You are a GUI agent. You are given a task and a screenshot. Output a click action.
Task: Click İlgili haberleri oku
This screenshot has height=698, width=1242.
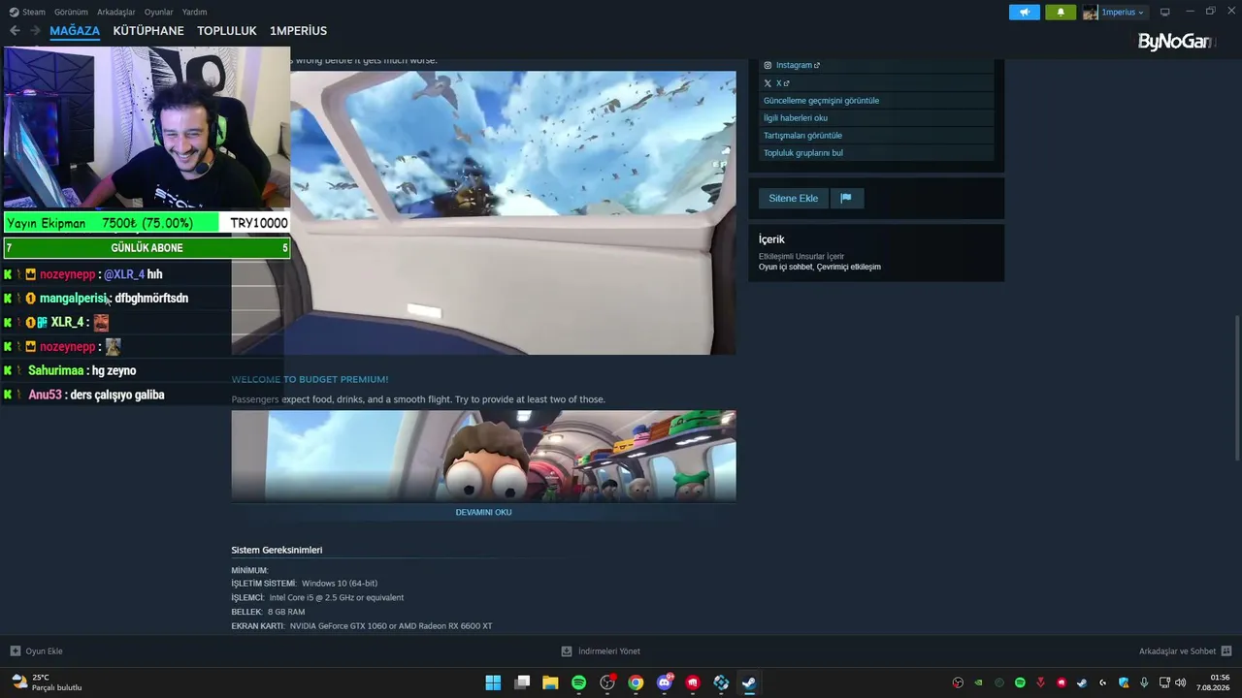(796, 118)
